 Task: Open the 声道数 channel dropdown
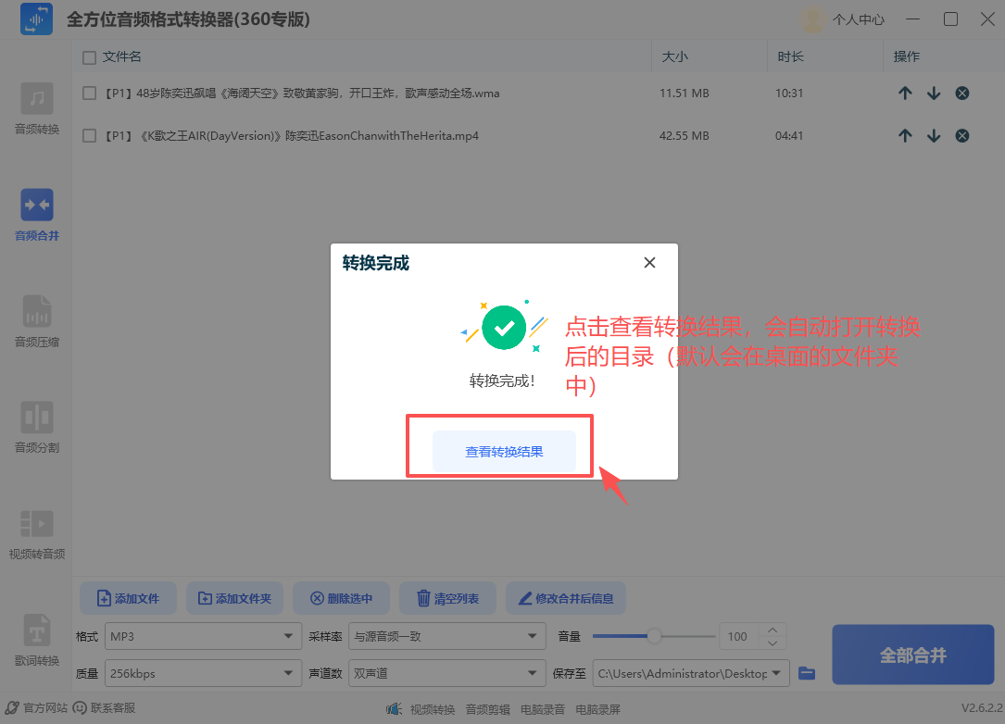(446, 673)
